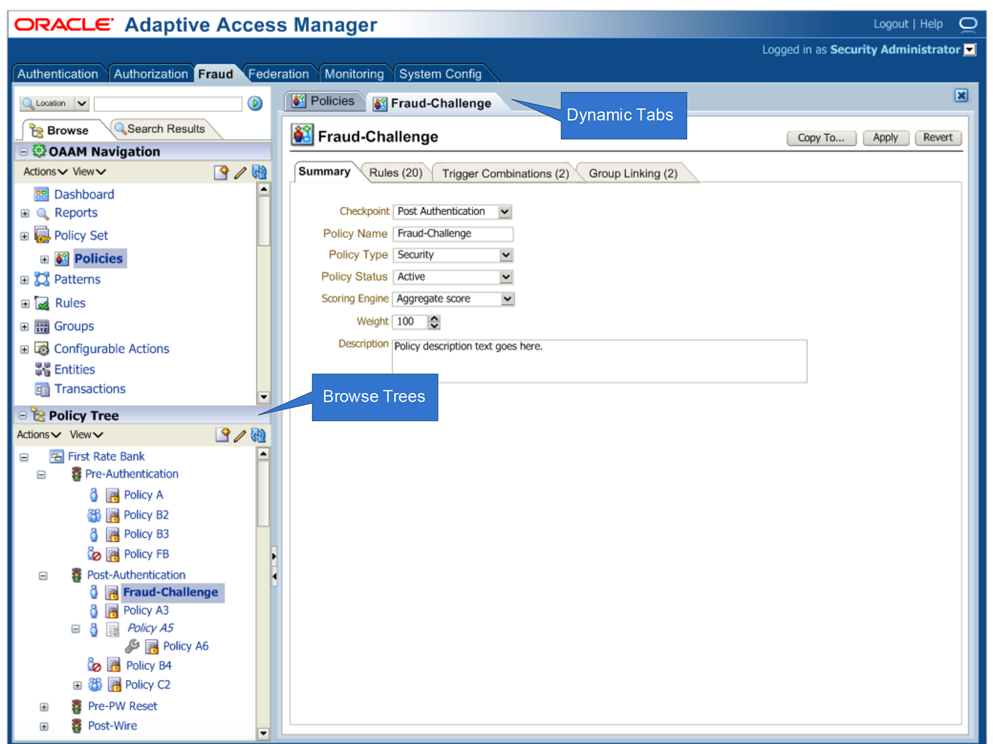The image size is (993, 744).
Task: Click the Policy Name input field
Action: coord(453,234)
